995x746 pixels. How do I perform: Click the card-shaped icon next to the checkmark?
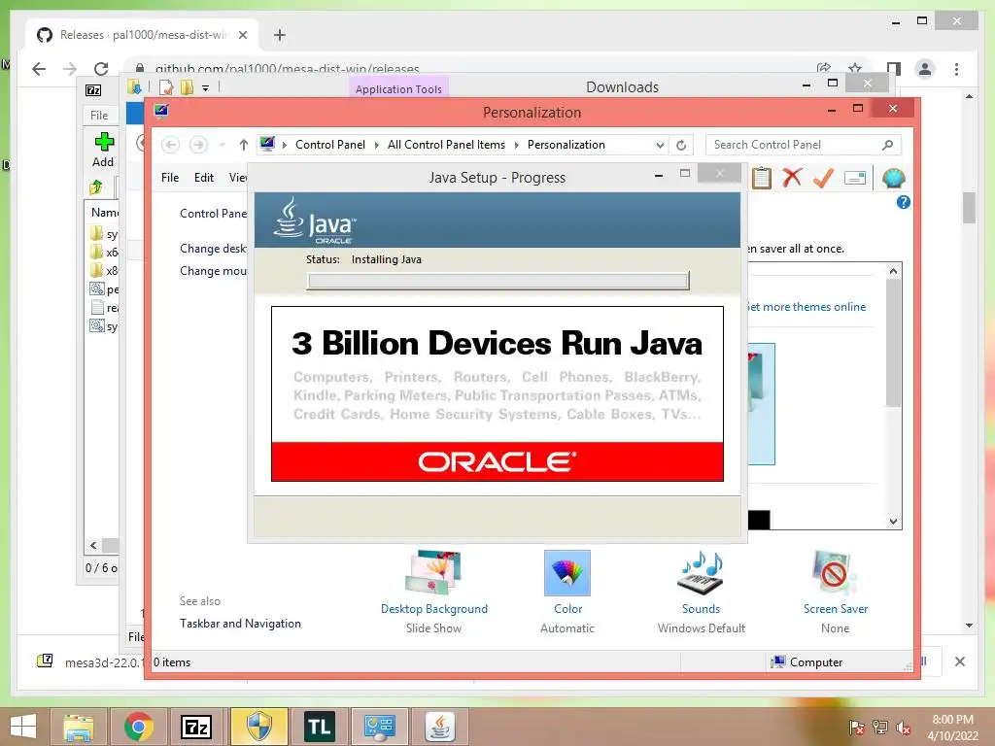[855, 179]
